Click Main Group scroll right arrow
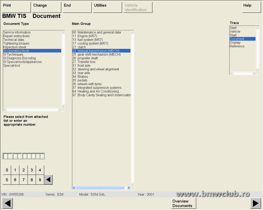Viewport: 263px width, 210px height. click(x=129, y=188)
